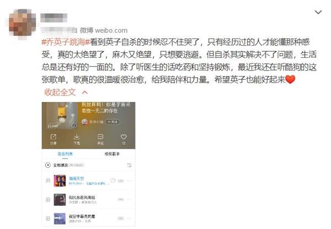
Task: Switch to the 相似歌单 tab
Action: click(112, 154)
